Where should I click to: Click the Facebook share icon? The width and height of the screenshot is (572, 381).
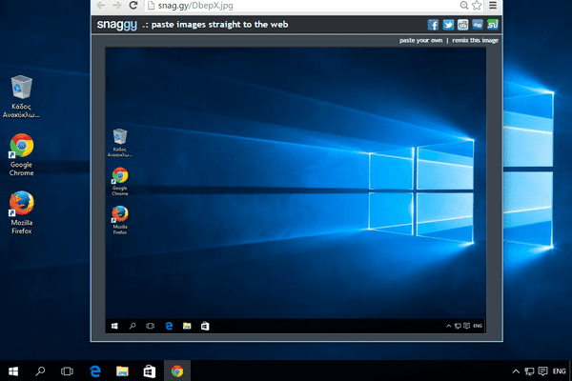pos(434,25)
